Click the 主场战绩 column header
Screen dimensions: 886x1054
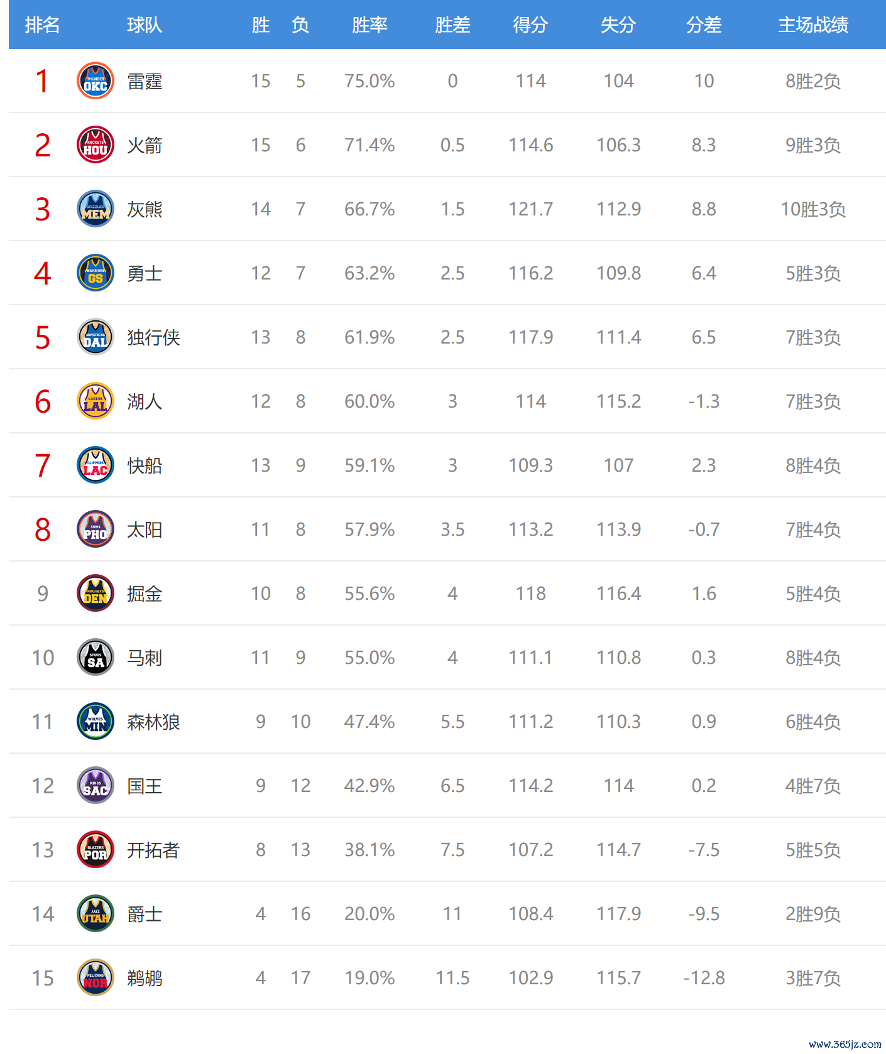click(813, 25)
